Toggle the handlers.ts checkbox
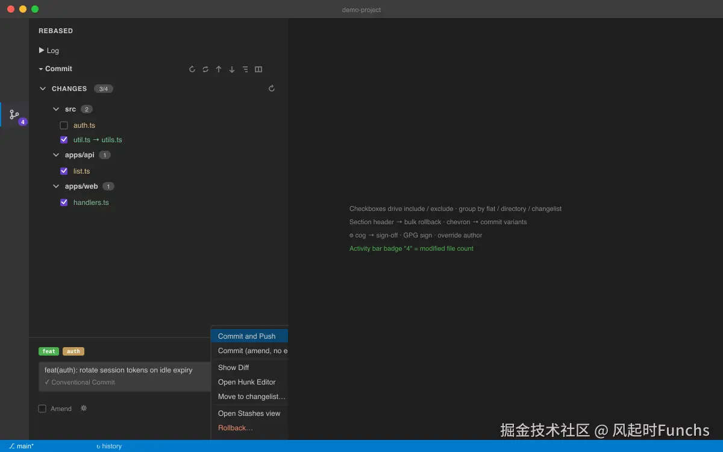 (x=64, y=202)
